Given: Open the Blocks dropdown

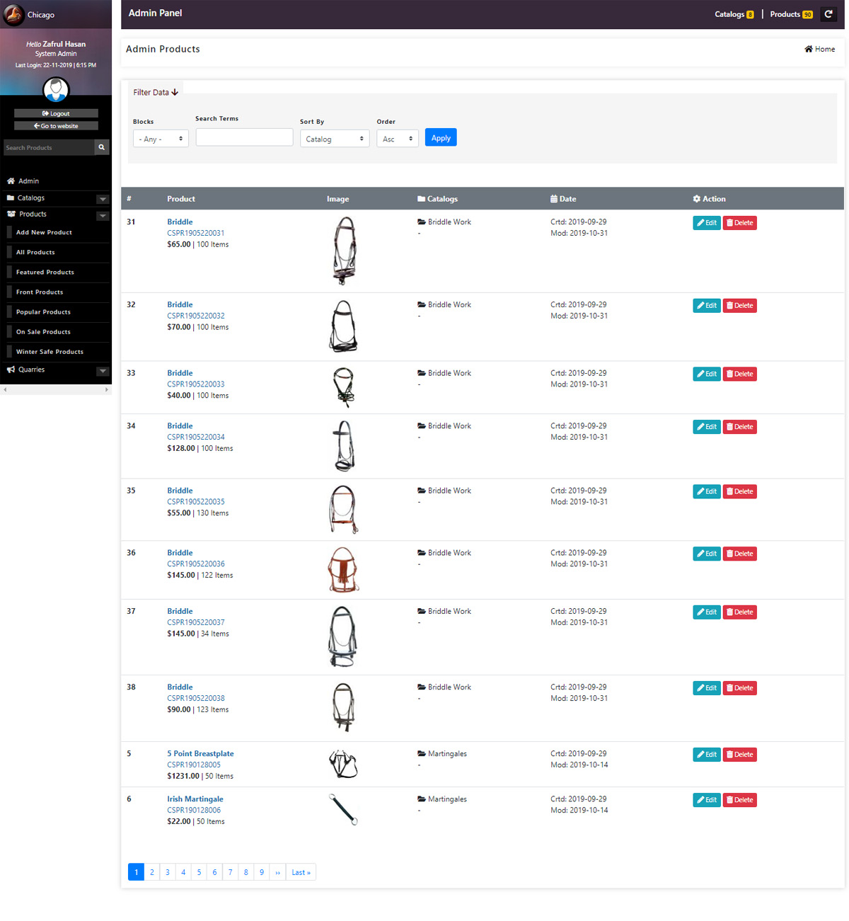Looking at the screenshot, I should [x=161, y=139].
